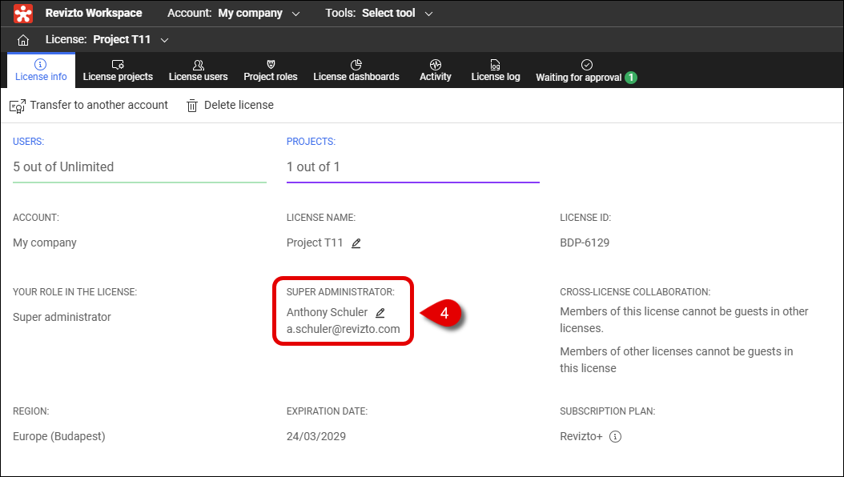Click the Revizto logo icon
Viewport: 844px width, 477px height.
coord(23,14)
